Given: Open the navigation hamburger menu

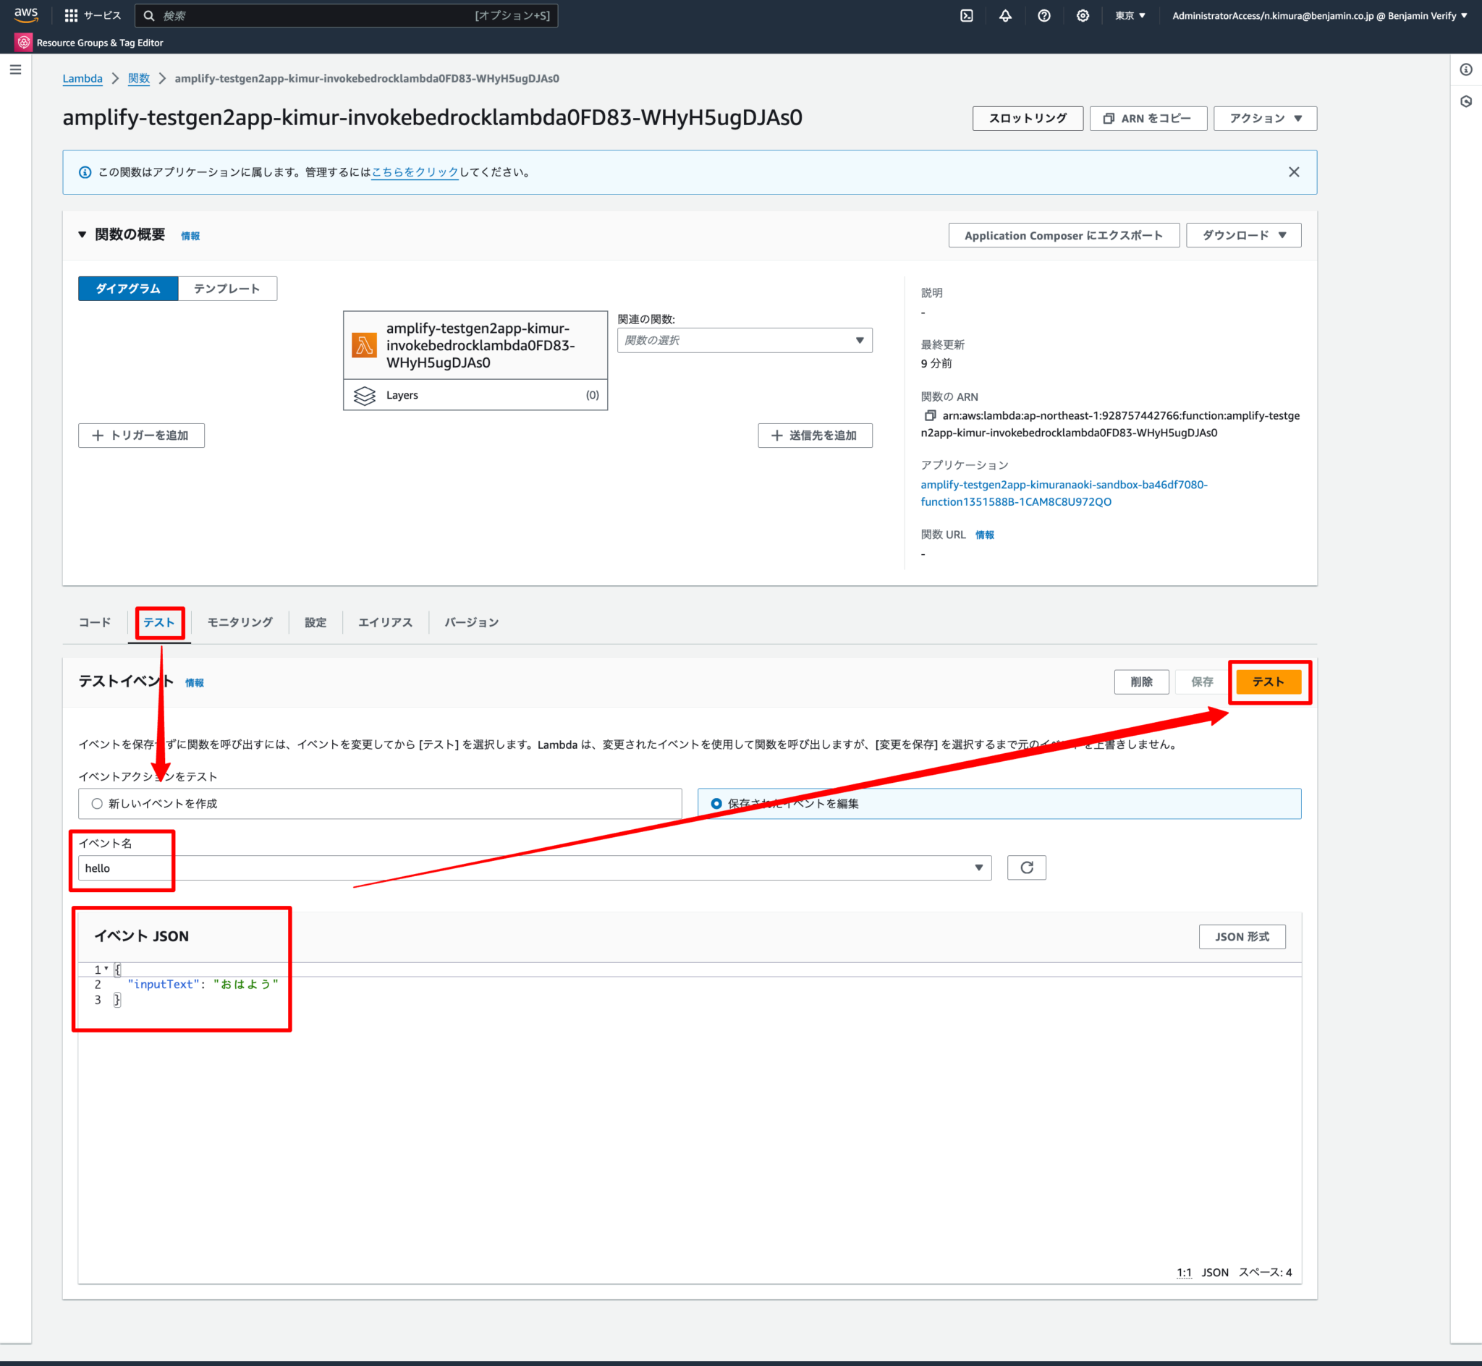Looking at the screenshot, I should 15,69.
